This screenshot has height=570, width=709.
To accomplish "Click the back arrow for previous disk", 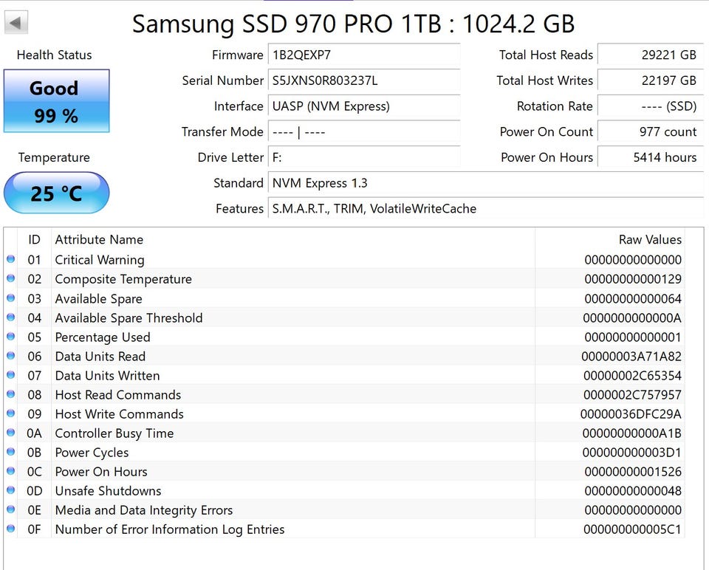I will click(x=16, y=22).
